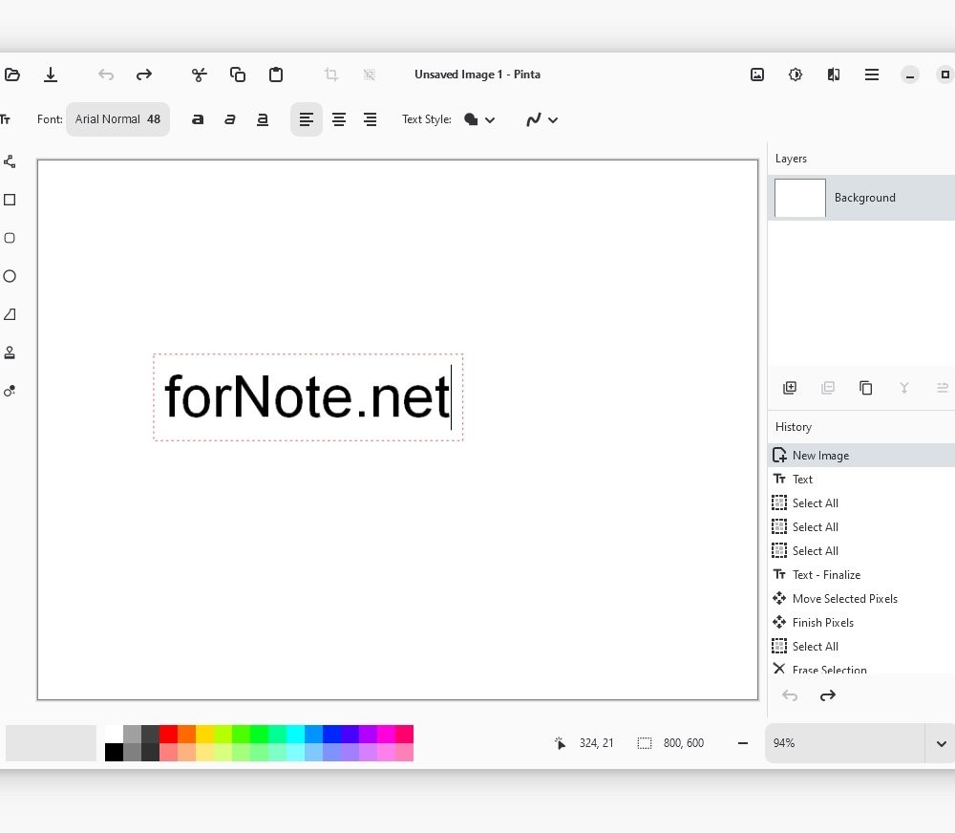Pick the saturated yellow palette swatch

[204, 734]
